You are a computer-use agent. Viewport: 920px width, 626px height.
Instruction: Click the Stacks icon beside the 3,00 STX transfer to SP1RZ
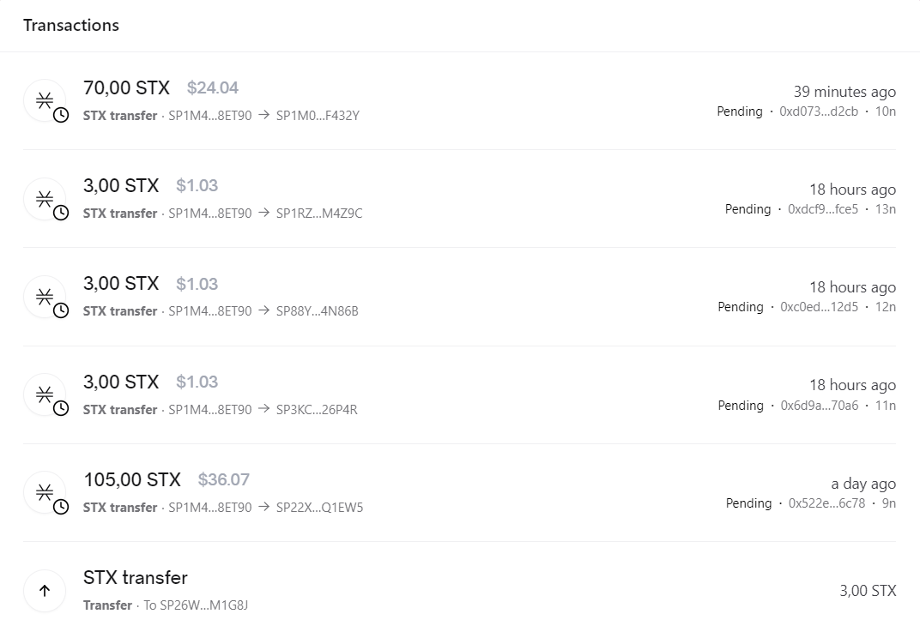pos(45,198)
